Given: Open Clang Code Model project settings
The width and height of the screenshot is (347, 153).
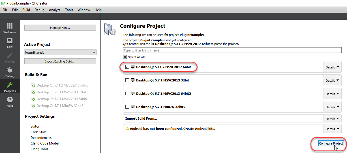Looking at the screenshot, I should tap(44, 143).
